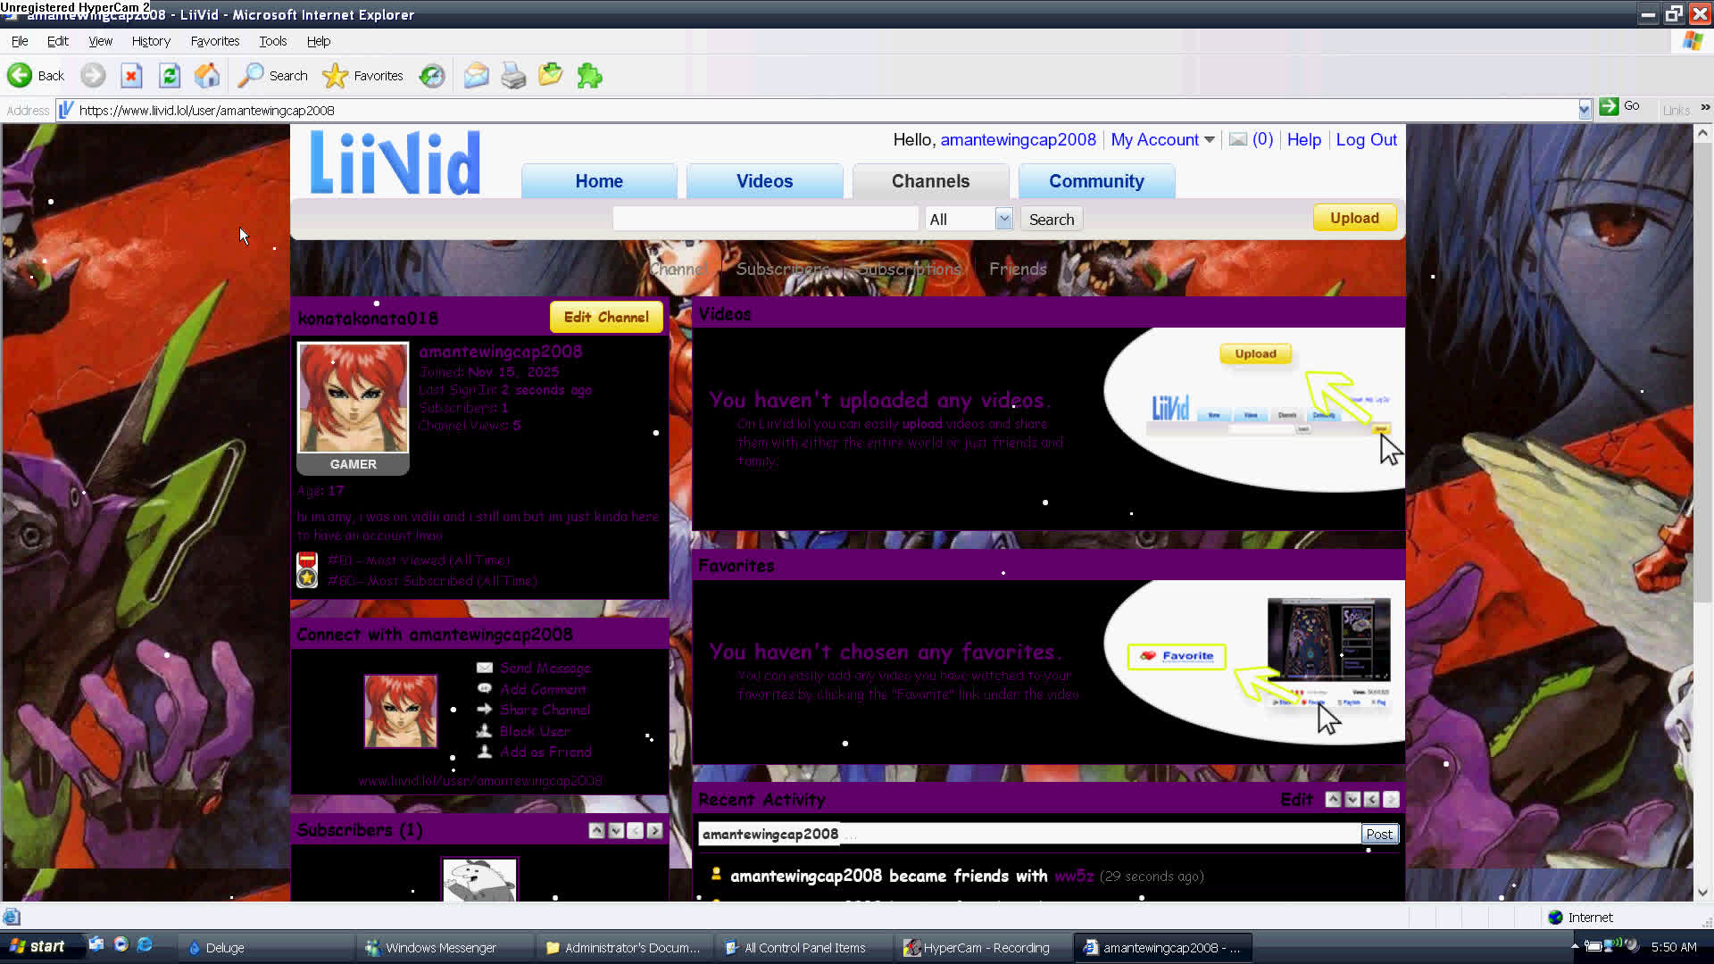Click the left arrow in Subscribers pager
Viewport: 1714px width, 964px height.
click(636, 830)
